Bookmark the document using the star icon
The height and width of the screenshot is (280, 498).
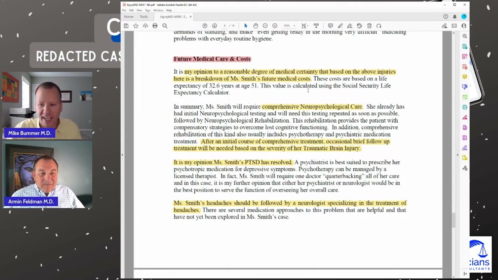(x=136, y=26)
